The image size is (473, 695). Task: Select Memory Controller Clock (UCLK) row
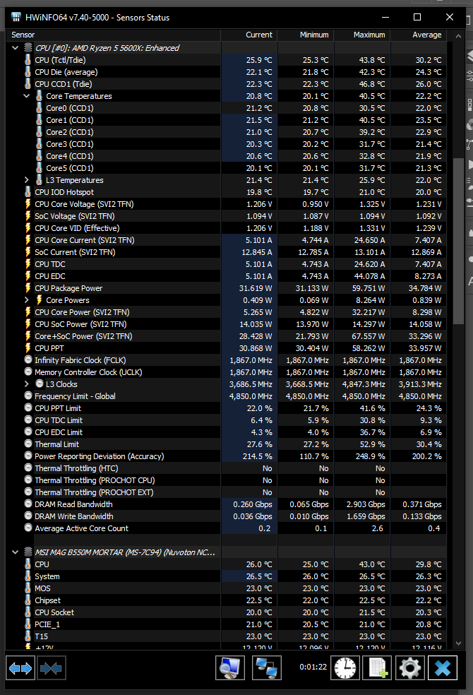point(226,372)
